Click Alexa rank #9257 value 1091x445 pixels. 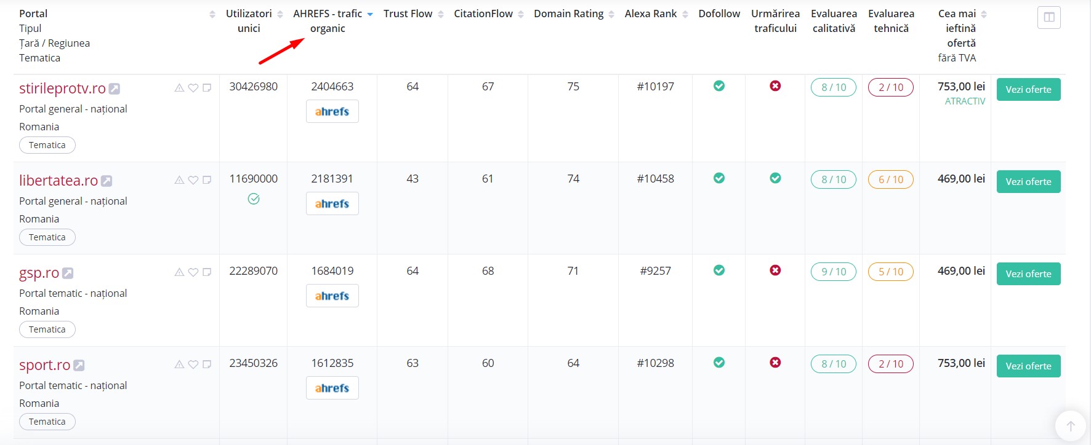[x=656, y=271]
